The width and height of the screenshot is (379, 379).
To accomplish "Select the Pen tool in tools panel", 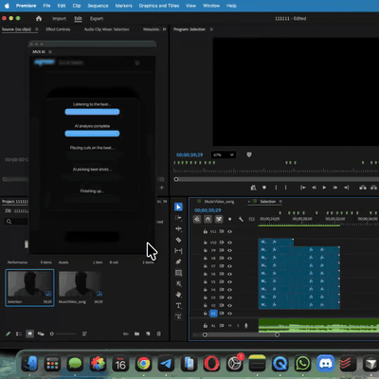I will 178,262.
